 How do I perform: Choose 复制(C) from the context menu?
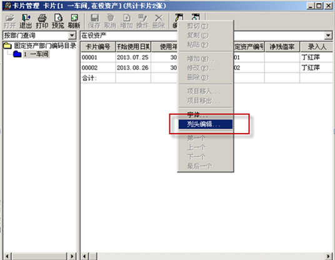pyautogui.click(x=206, y=35)
